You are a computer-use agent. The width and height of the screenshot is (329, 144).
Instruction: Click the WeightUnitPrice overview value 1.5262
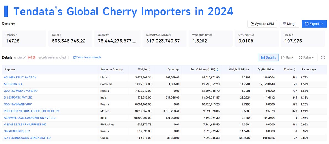[200, 41]
